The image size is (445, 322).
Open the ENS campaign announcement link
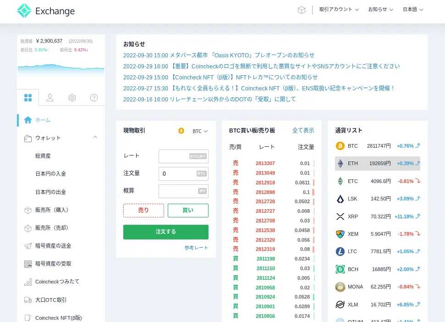click(259, 89)
